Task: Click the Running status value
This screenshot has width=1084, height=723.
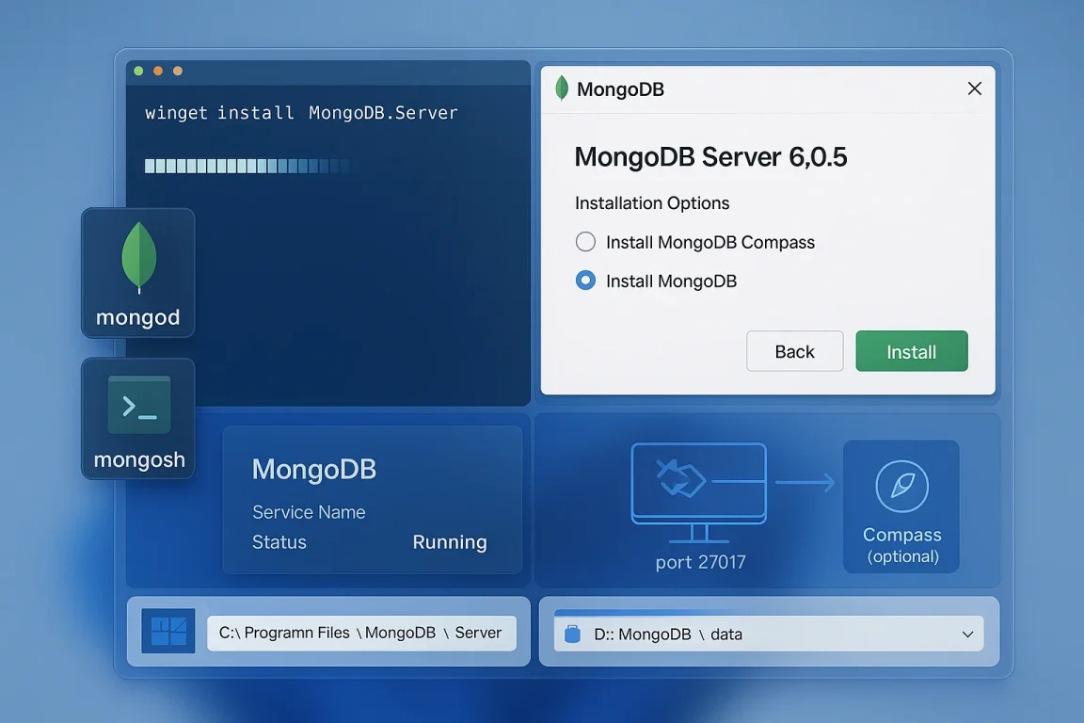Action: (x=450, y=541)
